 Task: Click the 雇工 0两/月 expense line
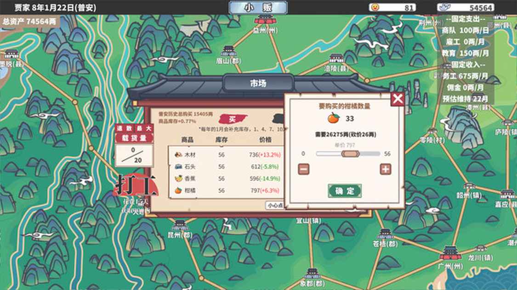pos(465,42)
